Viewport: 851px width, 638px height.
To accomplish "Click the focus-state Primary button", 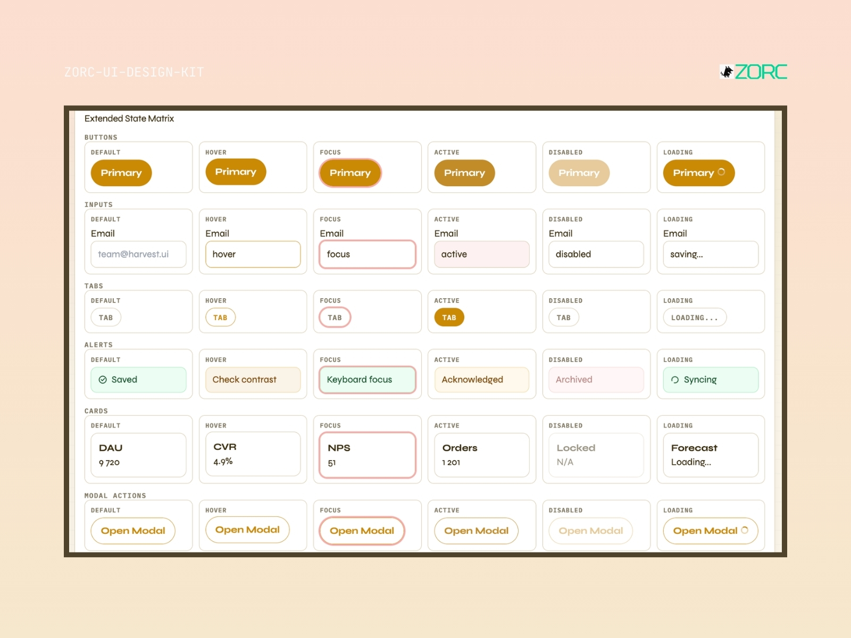I will point(350,173).
